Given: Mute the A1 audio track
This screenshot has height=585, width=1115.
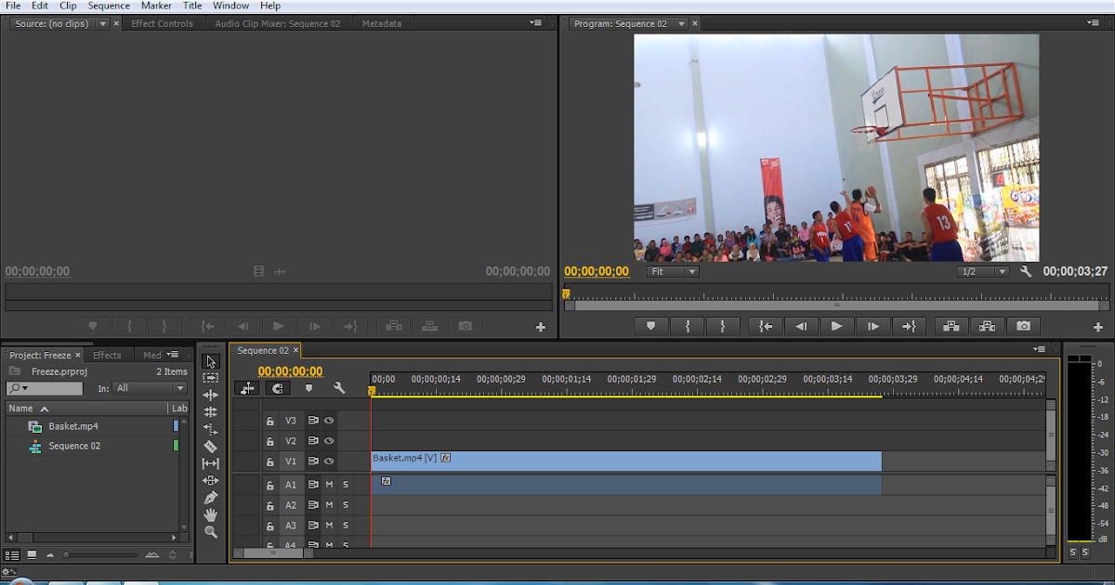Looking at the screenshot, I should click(x=328, y=483).
